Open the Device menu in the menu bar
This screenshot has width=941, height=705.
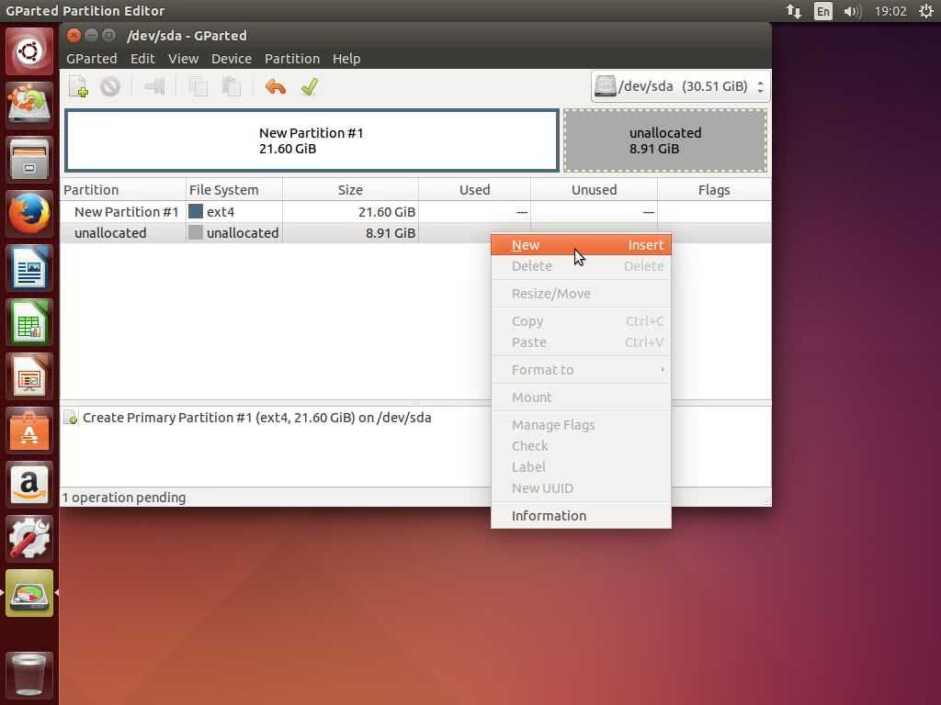click(231, 59)
